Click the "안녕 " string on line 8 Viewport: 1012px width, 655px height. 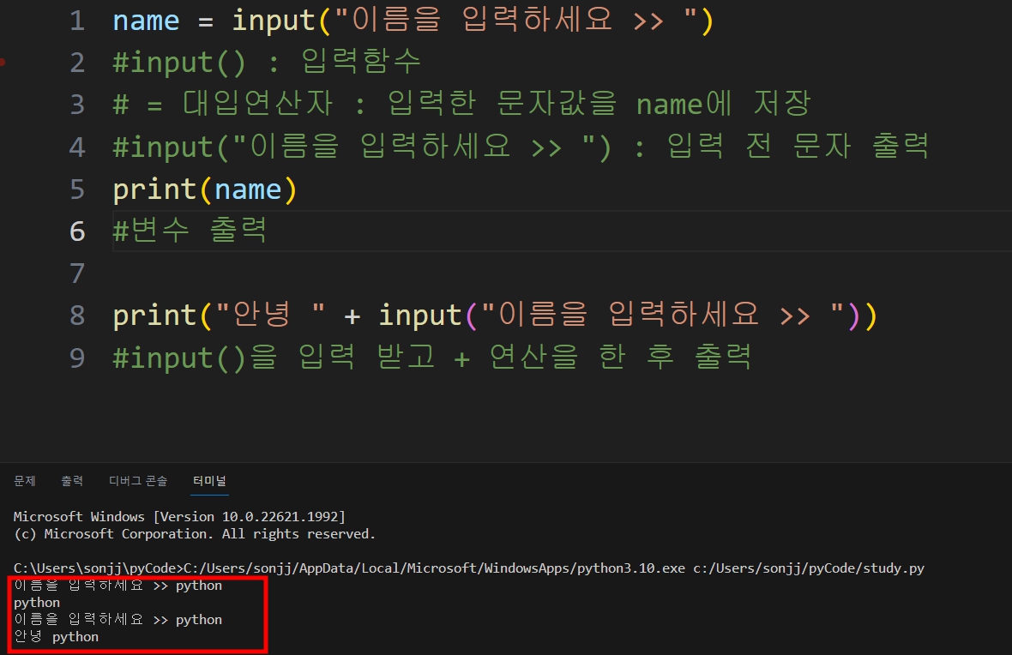click(x=270, y=315)
